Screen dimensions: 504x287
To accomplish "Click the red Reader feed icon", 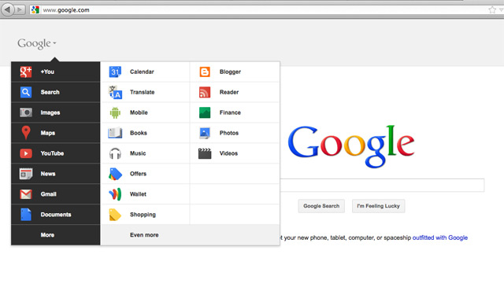I will click(x=205, y=92).
